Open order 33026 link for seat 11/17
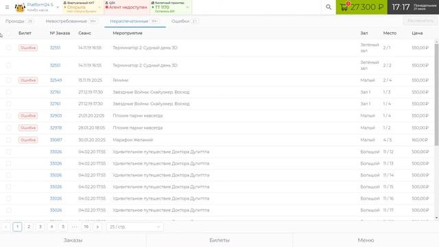Image resolution: width=439 pixels, height=247 pixels. 56,210
